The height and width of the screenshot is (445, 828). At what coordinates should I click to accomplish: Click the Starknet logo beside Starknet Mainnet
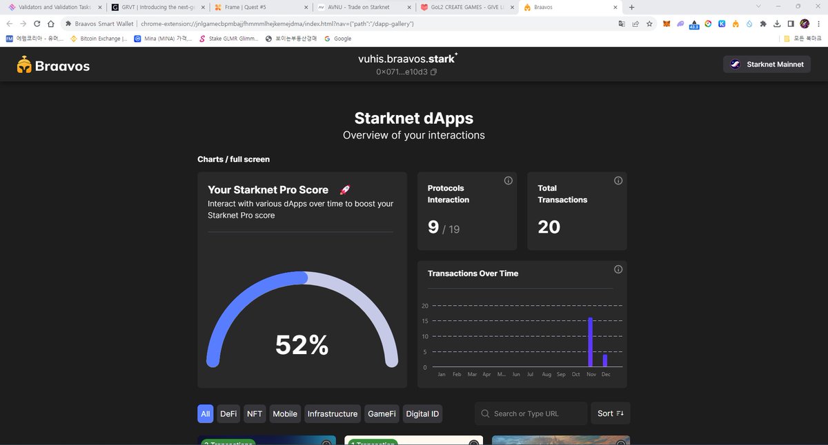(x=734, y=63)
